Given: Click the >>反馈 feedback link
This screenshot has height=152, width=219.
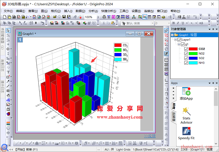Looking at the screenshot, I should 150,136.
